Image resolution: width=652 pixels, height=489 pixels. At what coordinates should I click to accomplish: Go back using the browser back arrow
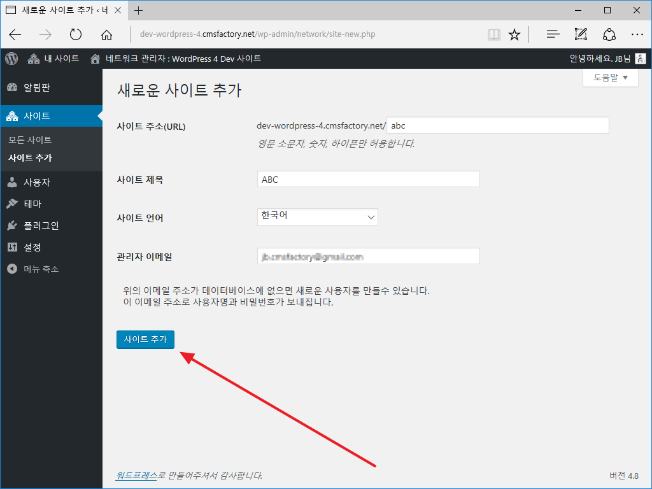pos(15,34)
